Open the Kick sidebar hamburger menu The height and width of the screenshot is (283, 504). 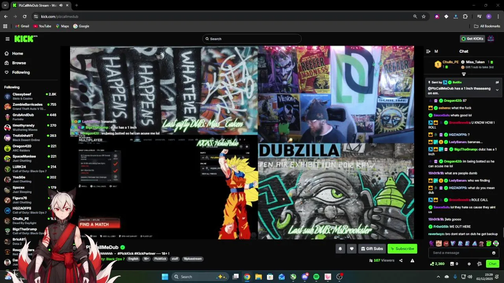pos(7,39)
